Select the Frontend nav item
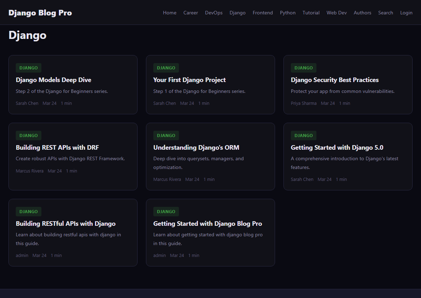The height and width of the screenshot is (298, 421). click(x=262, y=13)
